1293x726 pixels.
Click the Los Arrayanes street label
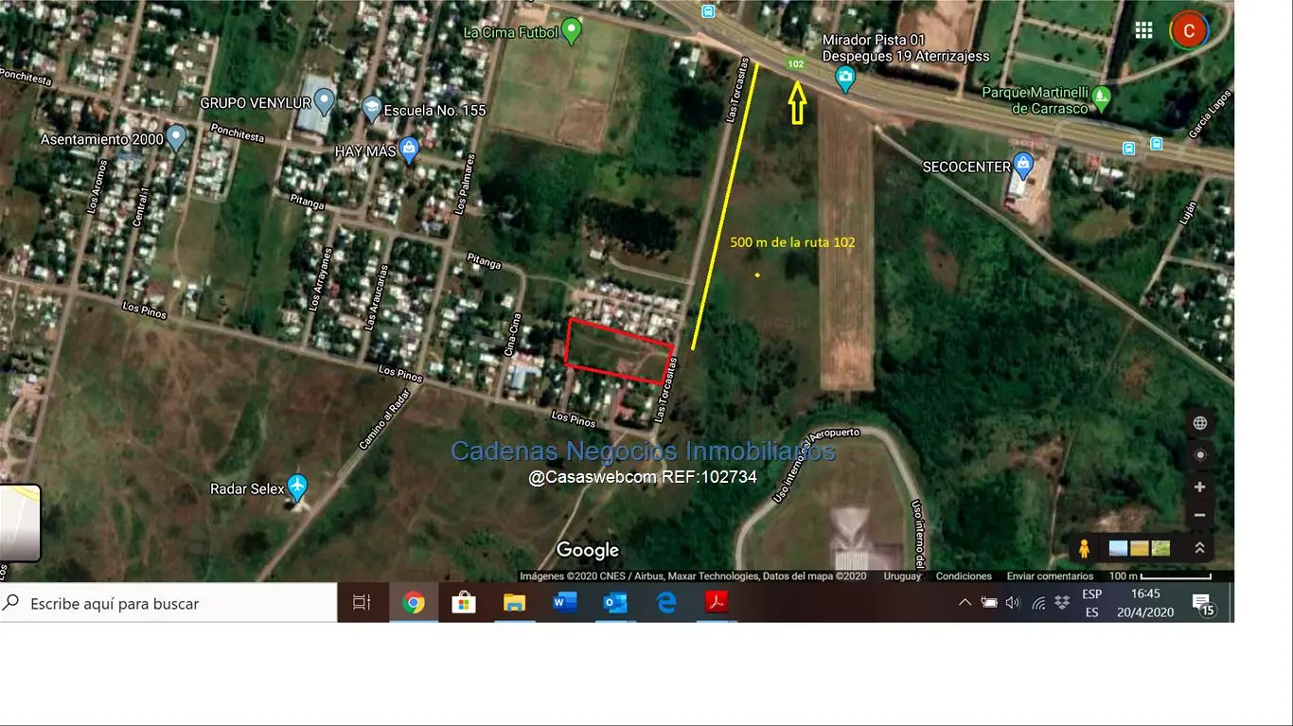coord(319,279)
